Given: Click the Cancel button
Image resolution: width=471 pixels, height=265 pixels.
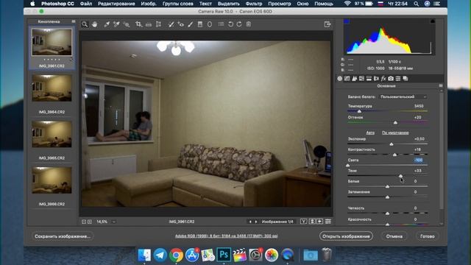Looking at the screenshot, I should click(394, 236).
